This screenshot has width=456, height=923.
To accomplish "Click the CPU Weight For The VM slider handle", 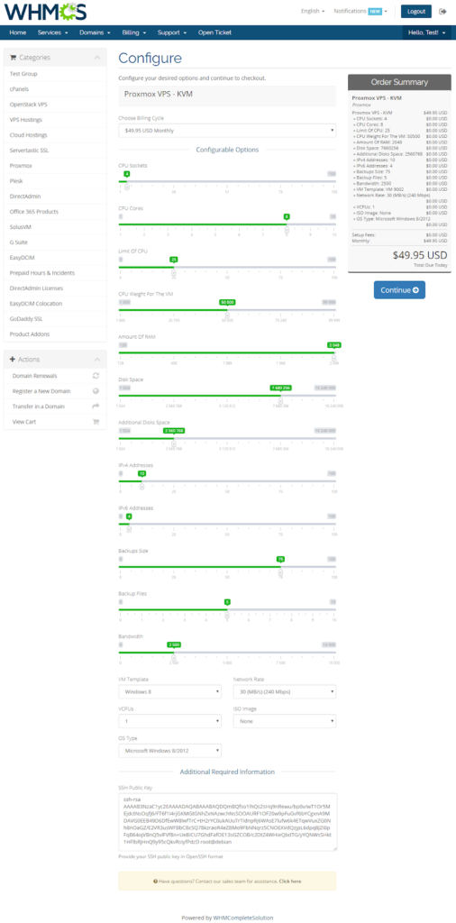I will click(x=227, y=315).
